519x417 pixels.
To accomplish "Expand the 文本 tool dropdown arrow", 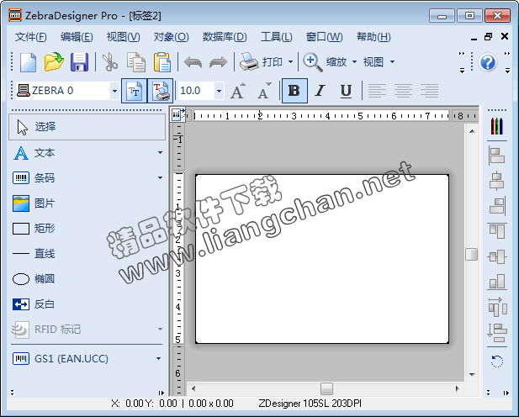I will click(x=160, y=152).
